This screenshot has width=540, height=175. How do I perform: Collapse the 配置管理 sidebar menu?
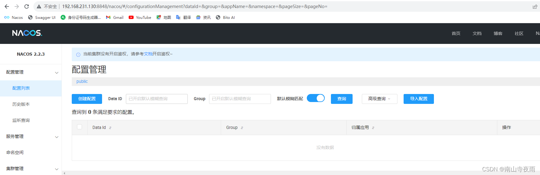pyautogui.click(x=31, y=72)
